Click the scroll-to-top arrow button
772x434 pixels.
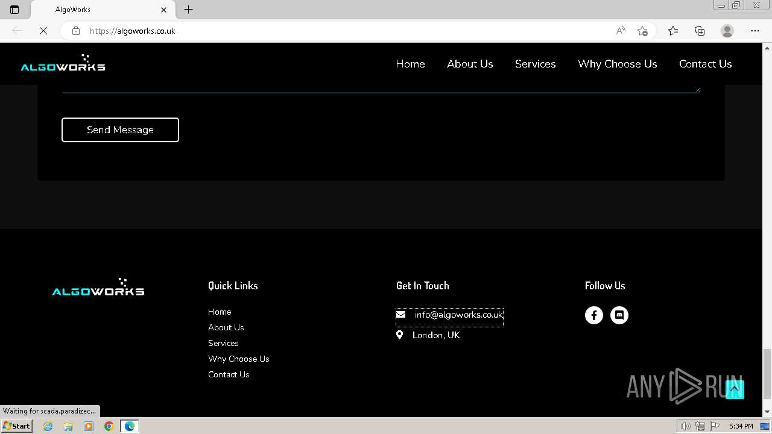(735, 389)
